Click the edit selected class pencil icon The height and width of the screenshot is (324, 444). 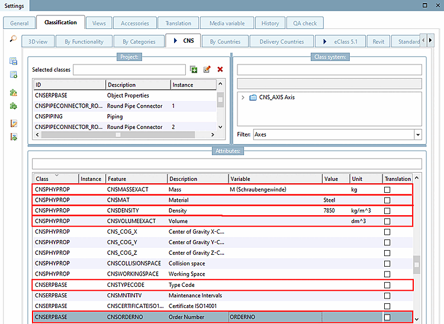(207, 70)
